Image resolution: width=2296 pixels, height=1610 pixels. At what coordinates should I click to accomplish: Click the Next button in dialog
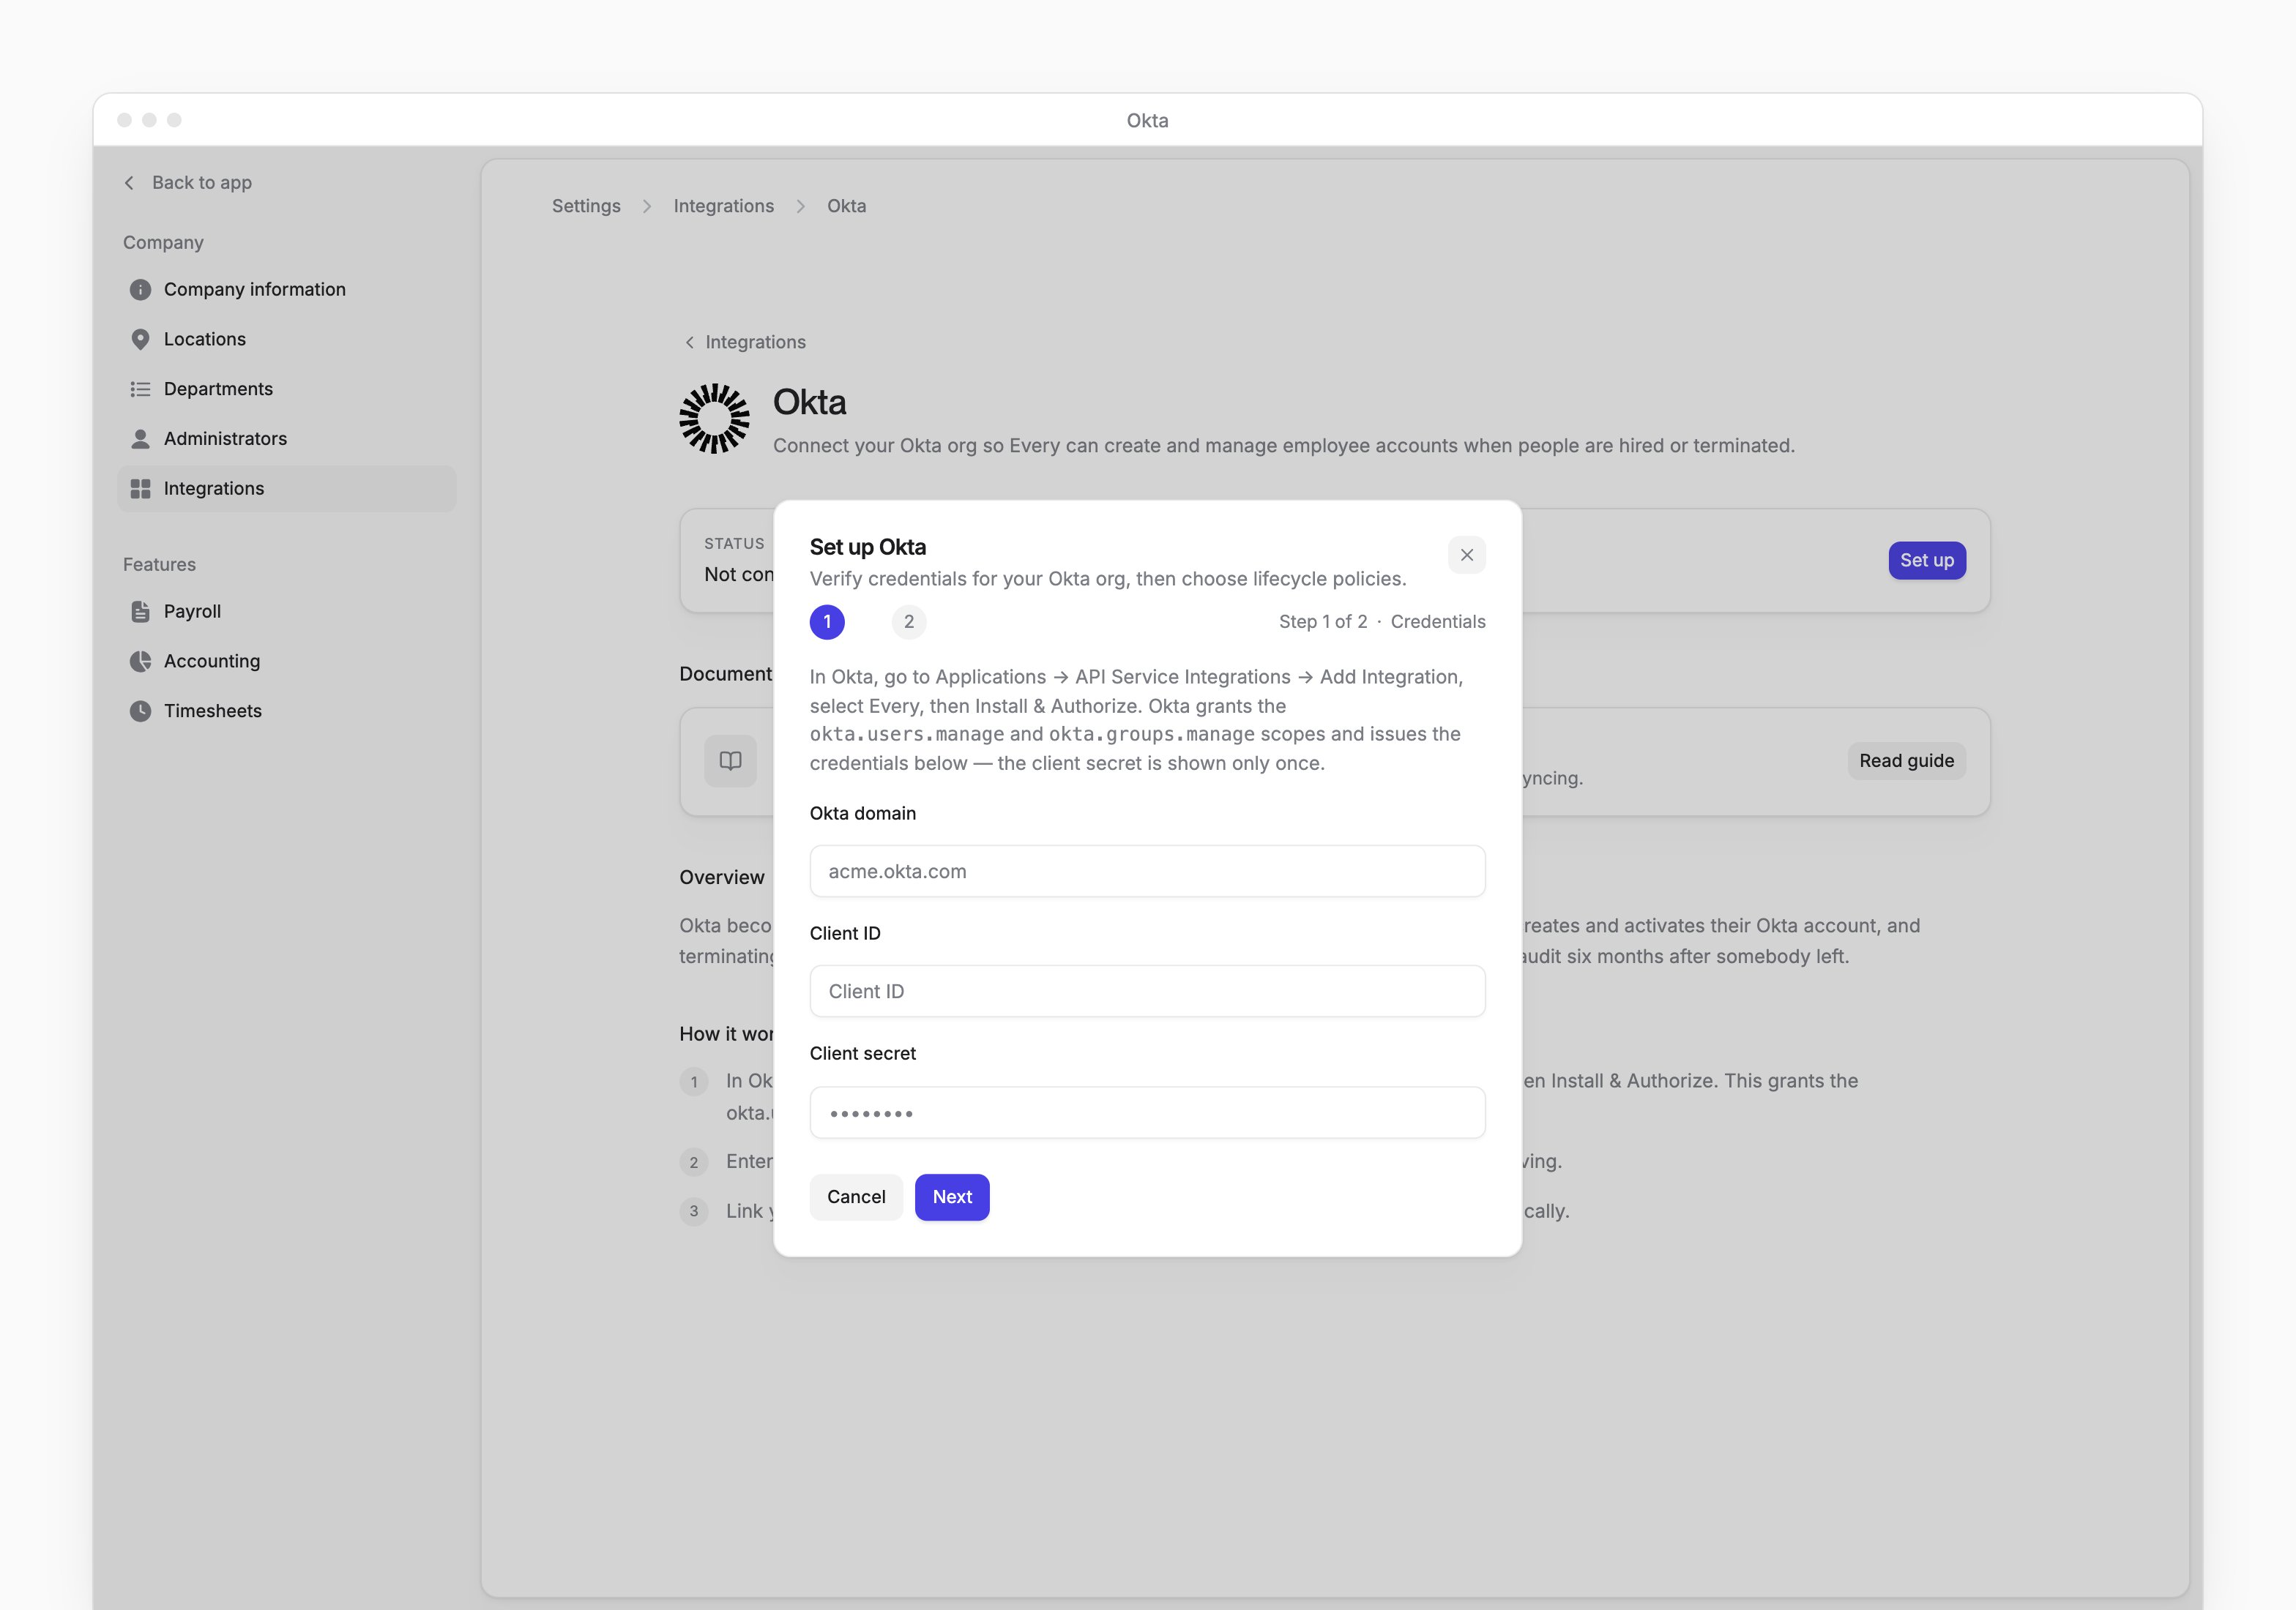(x=952, y=1197)
